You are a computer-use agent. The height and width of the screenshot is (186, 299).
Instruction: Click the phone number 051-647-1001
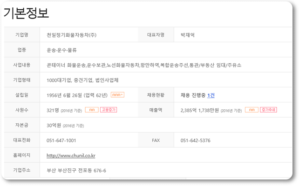tap(61, 140)
